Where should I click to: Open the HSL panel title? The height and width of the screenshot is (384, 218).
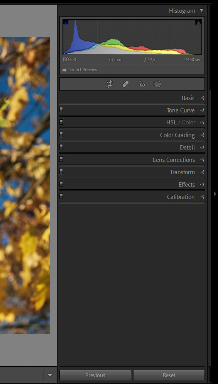[171, 122]
